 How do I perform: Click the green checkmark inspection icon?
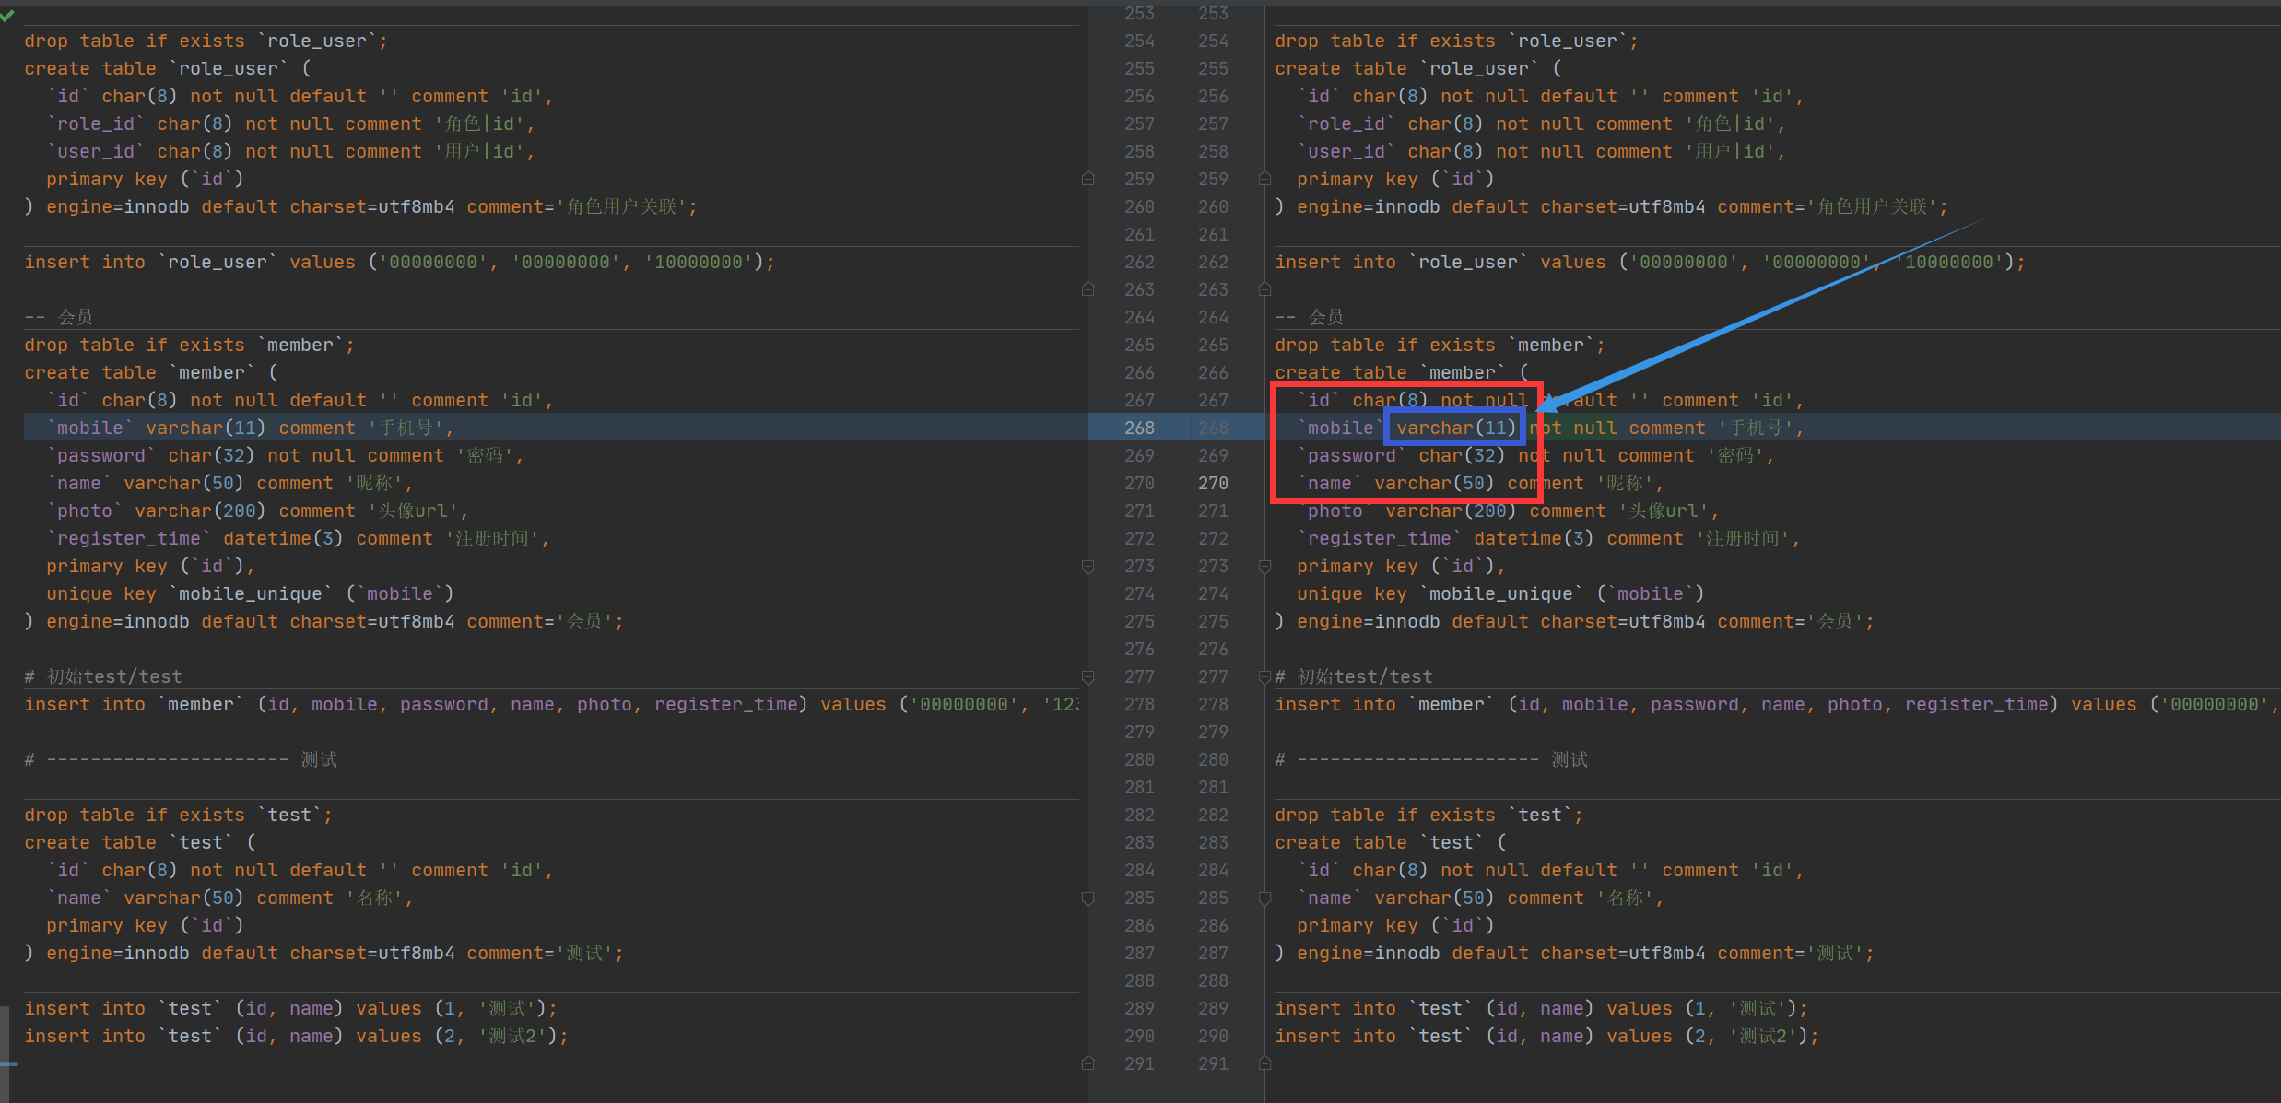(x=6, y=15)
